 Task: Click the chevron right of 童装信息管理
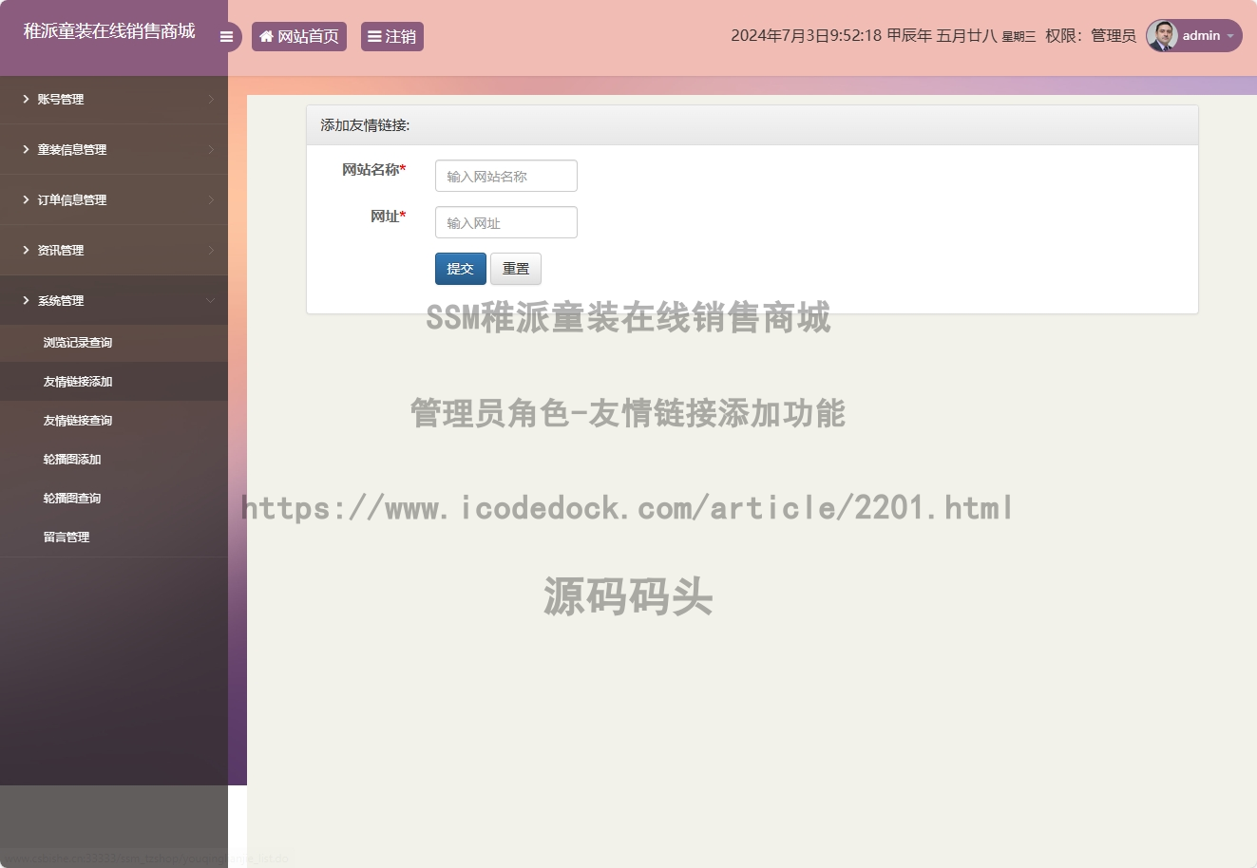[211, 149]
